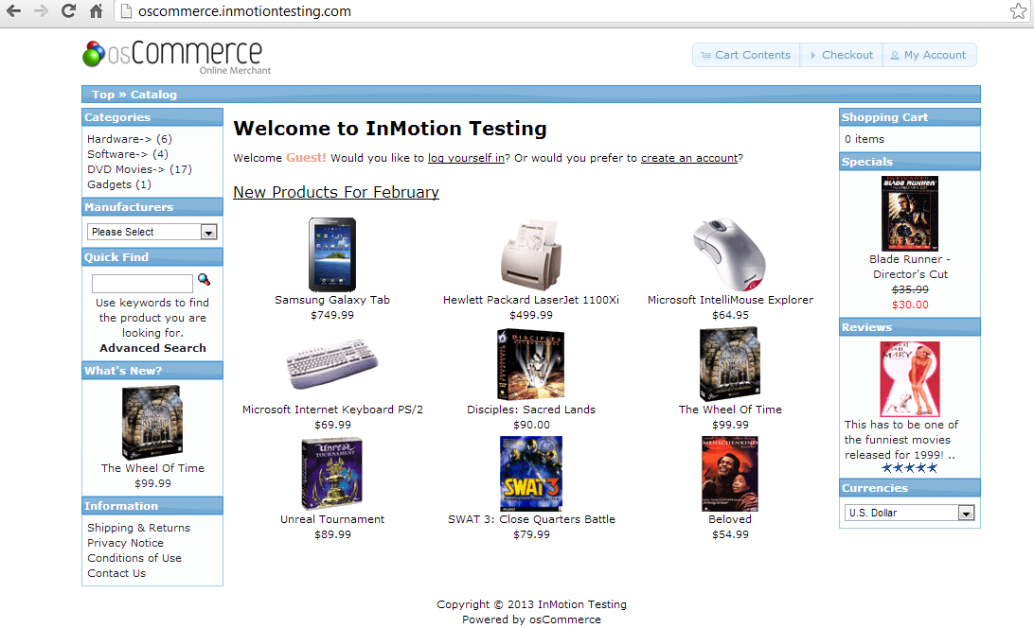Open Microsoft keyboard product image
Image resolution: width=1034 pixels, height=628 pixels.
coord(332,364)
